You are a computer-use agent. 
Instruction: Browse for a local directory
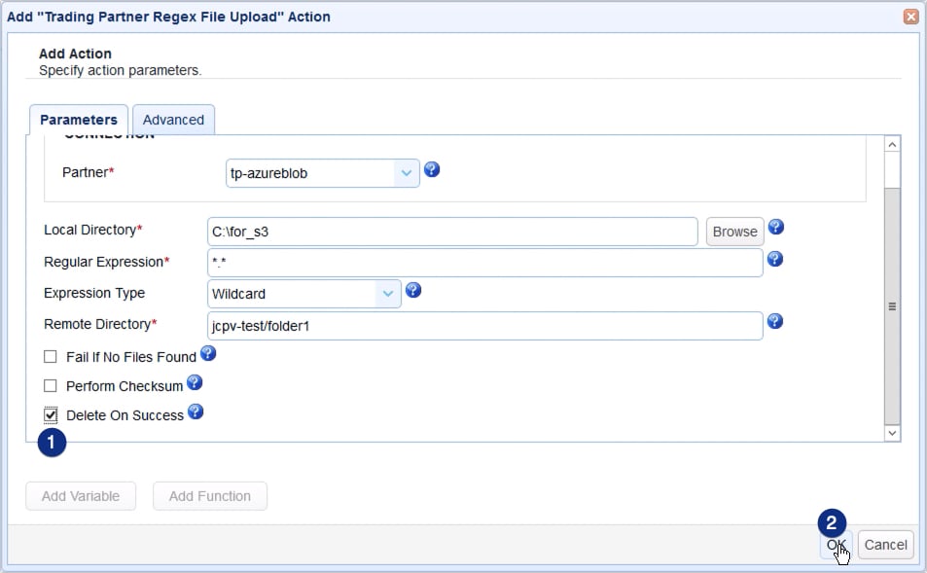(733, 231)
